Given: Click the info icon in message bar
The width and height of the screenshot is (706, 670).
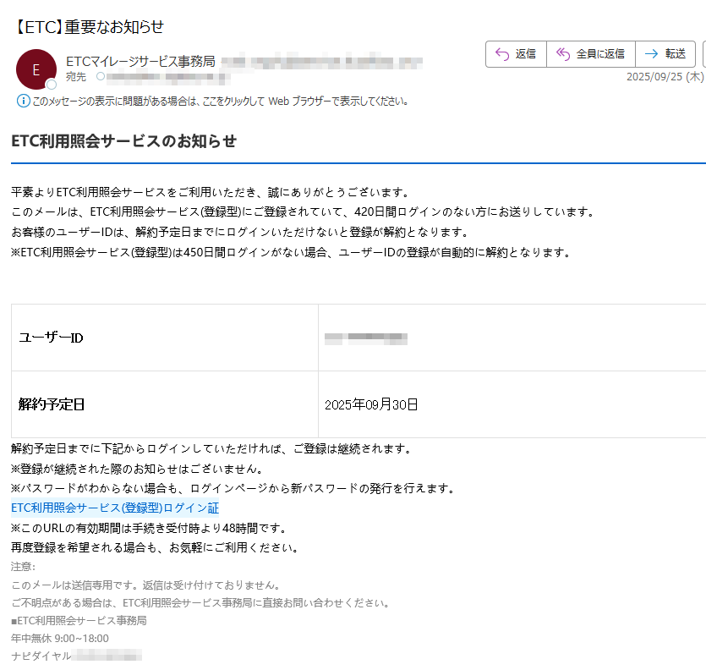Looking at the screenshot, I should (23, 101).
